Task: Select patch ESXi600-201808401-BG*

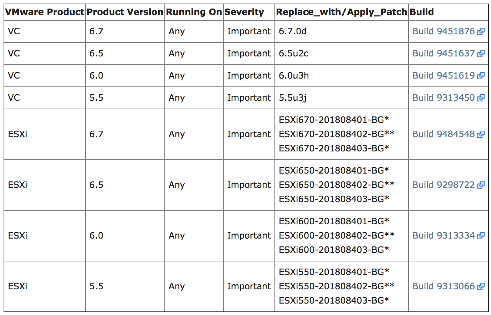Action: point(334,221)
